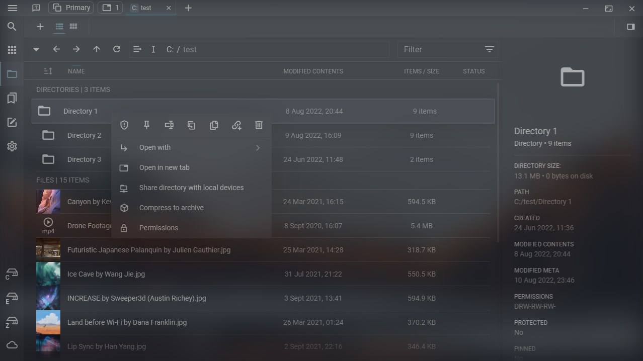Copy item via context menu icon

pos(214,125)
